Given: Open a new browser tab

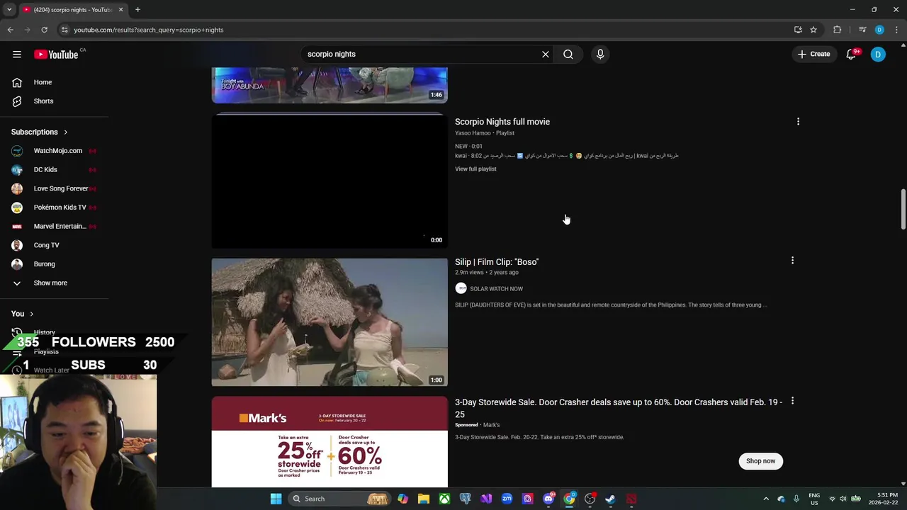Looking at the screenshot, I should tap(137, 10).
